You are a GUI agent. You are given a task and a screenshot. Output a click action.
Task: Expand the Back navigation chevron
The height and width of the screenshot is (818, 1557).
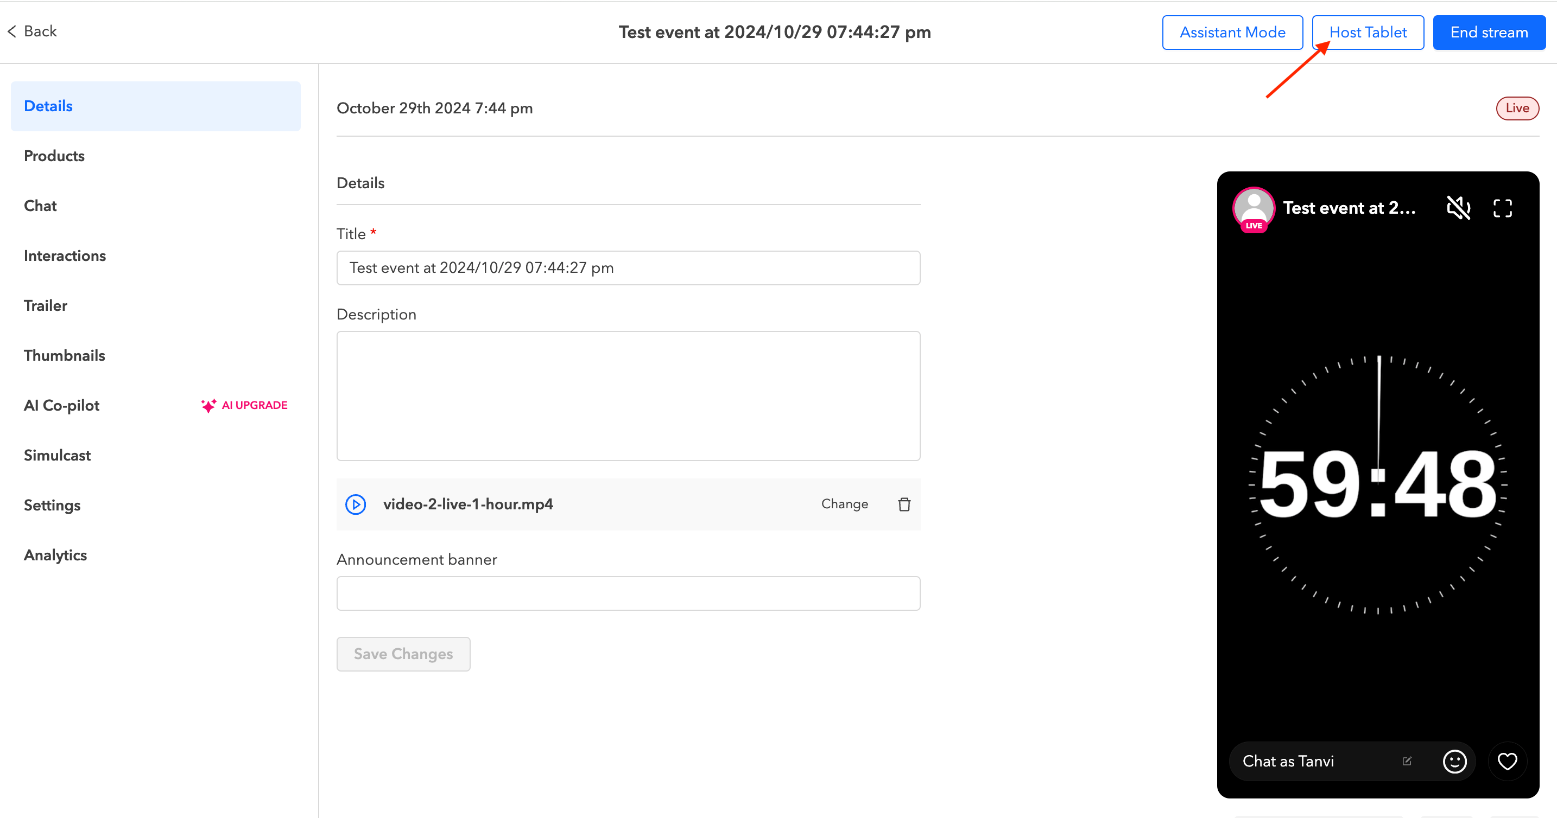pos(12,31)
